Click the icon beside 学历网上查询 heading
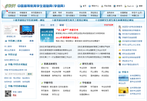The width and height of the screenshot is (147, 101). point(6,41)
